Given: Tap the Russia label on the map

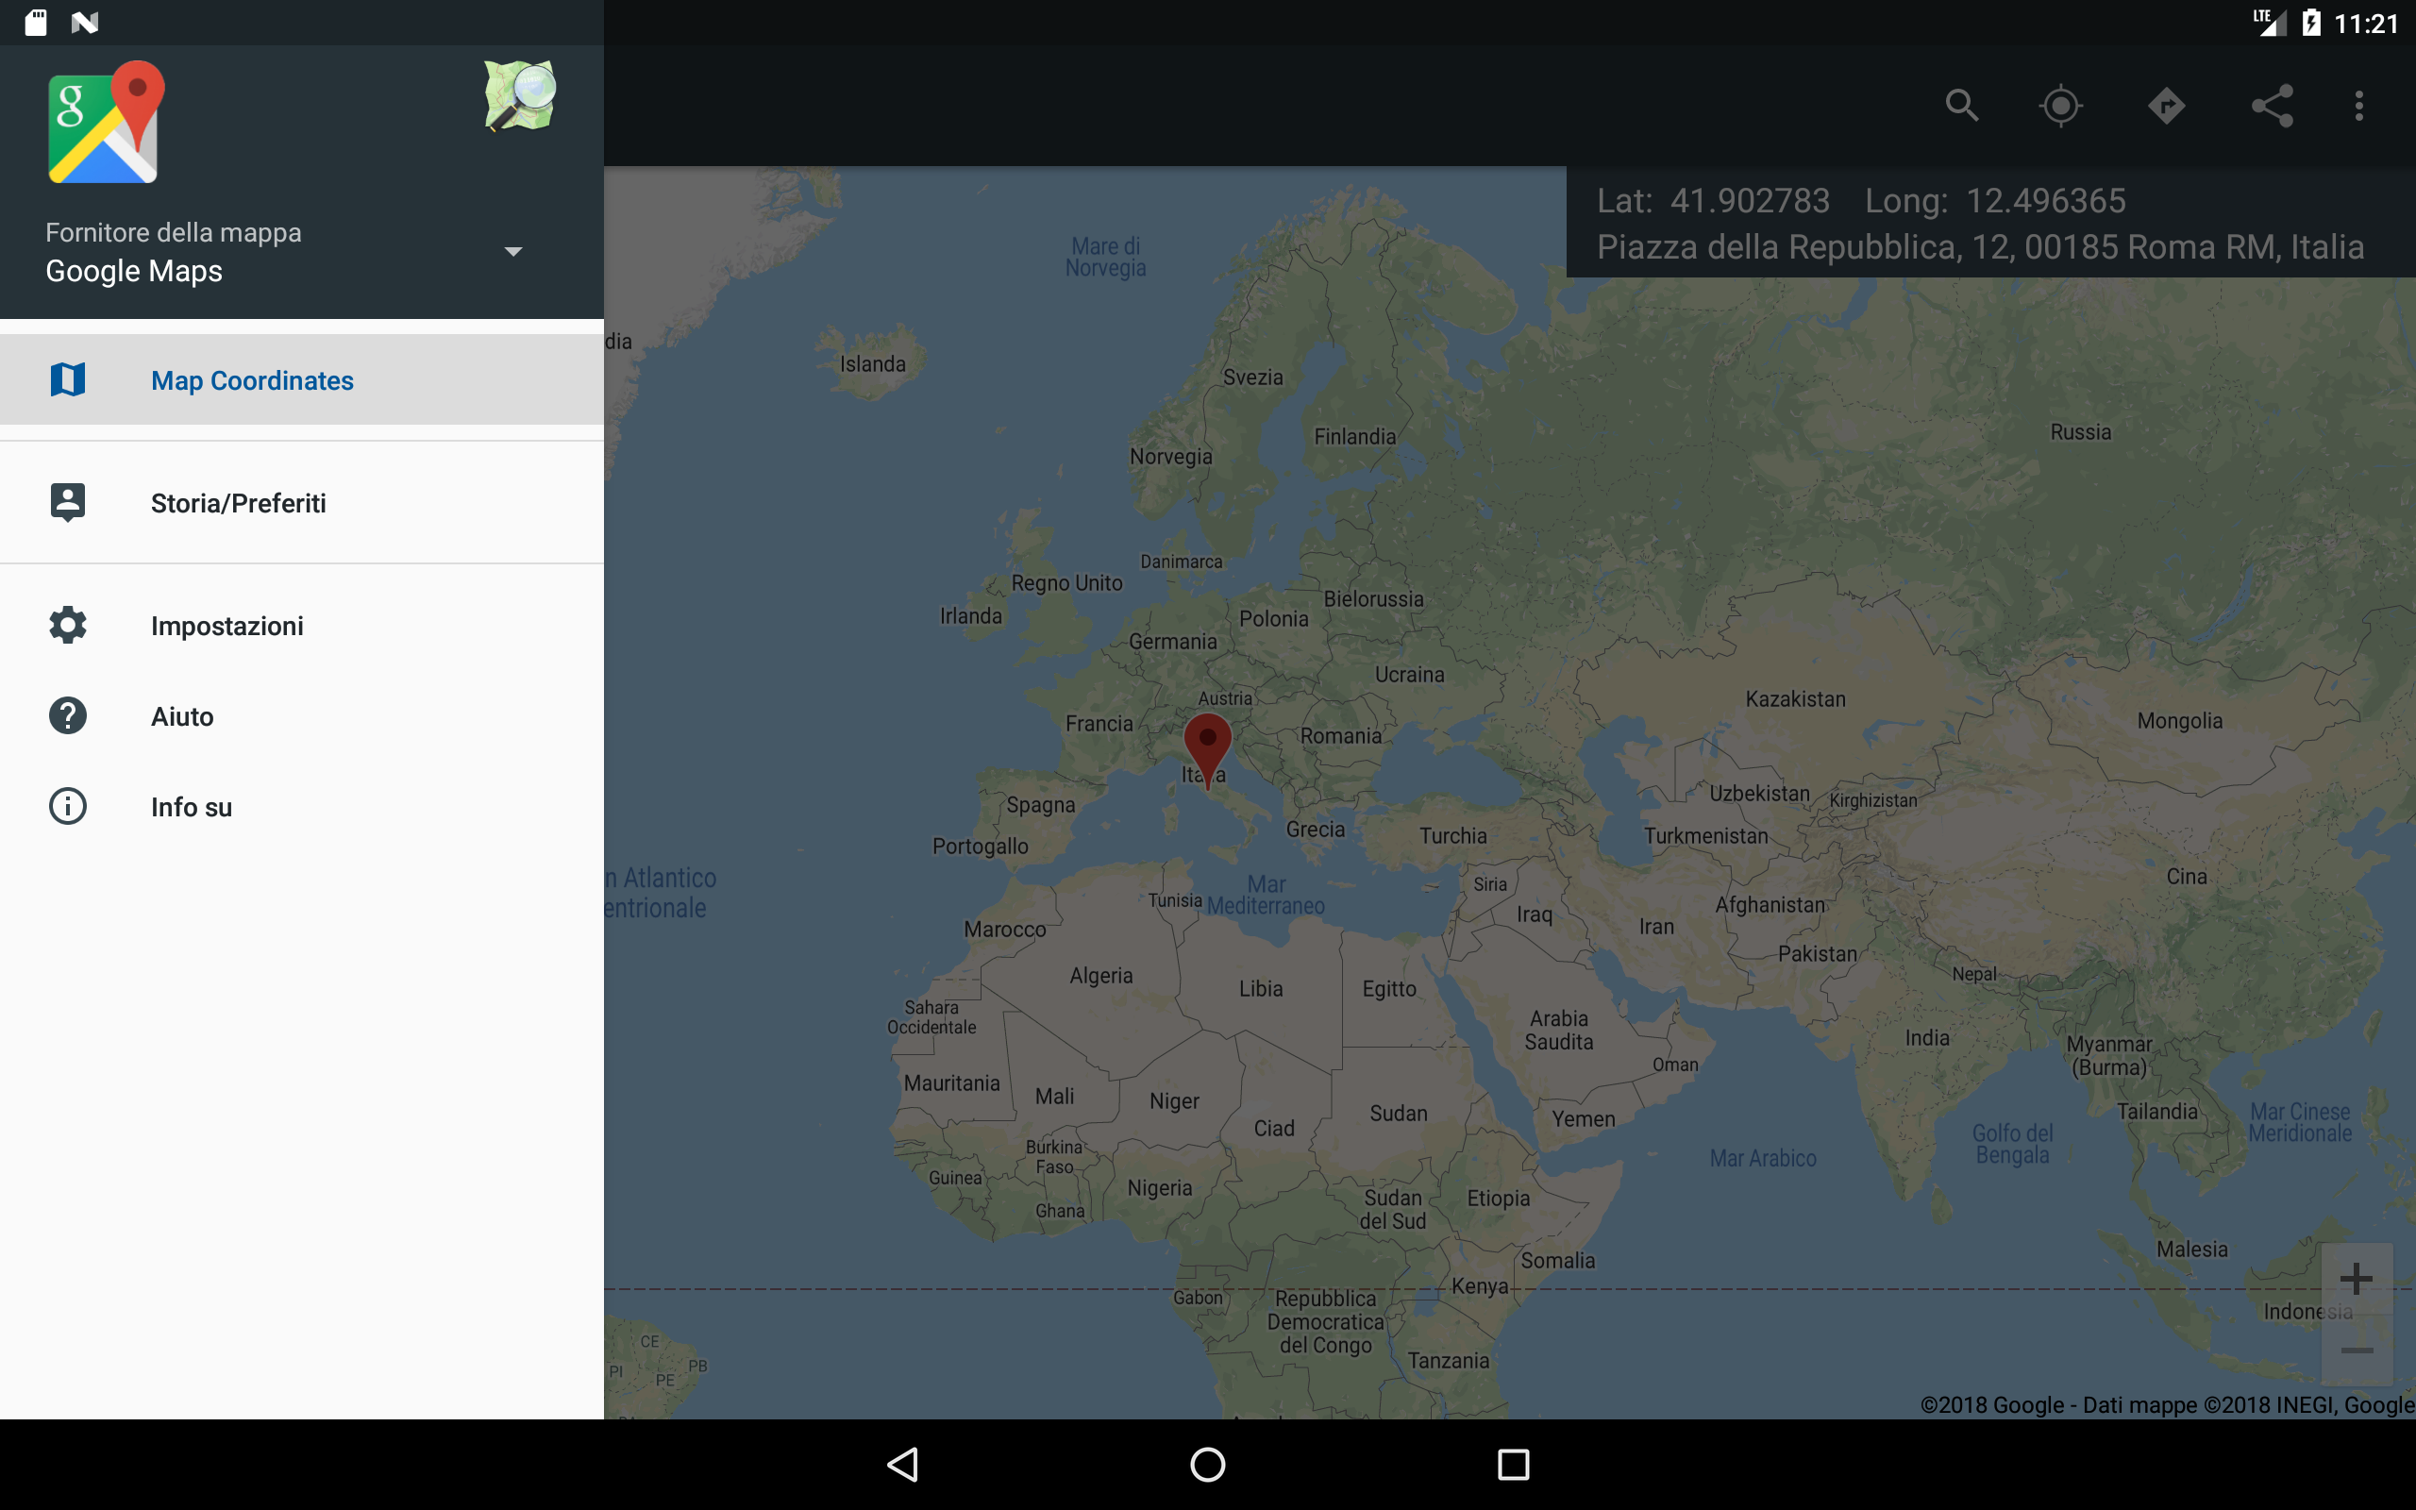Looking at the screenshot, I should pos(2081,431).
